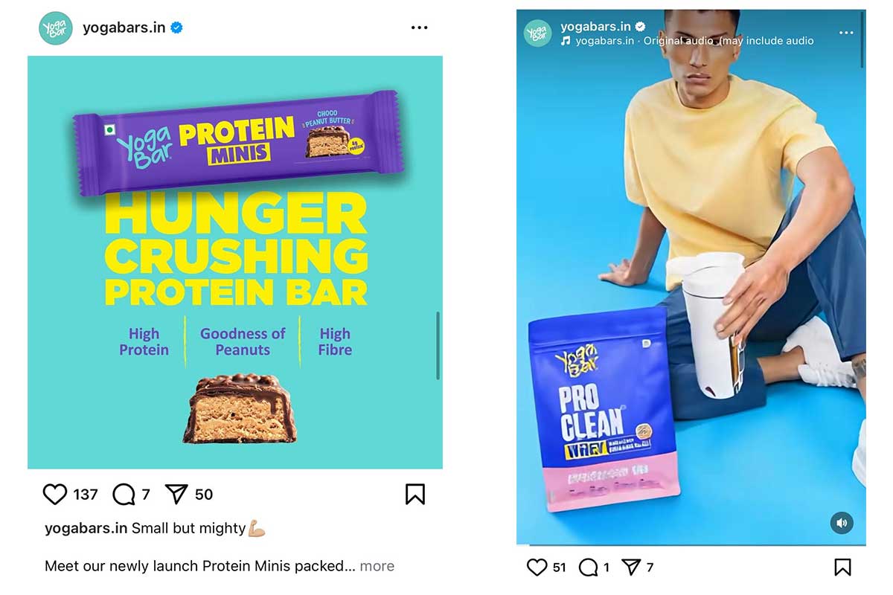The image size is (893, 595).
Task: Expand caption with 'more' link
Action: tap(377, 566)
